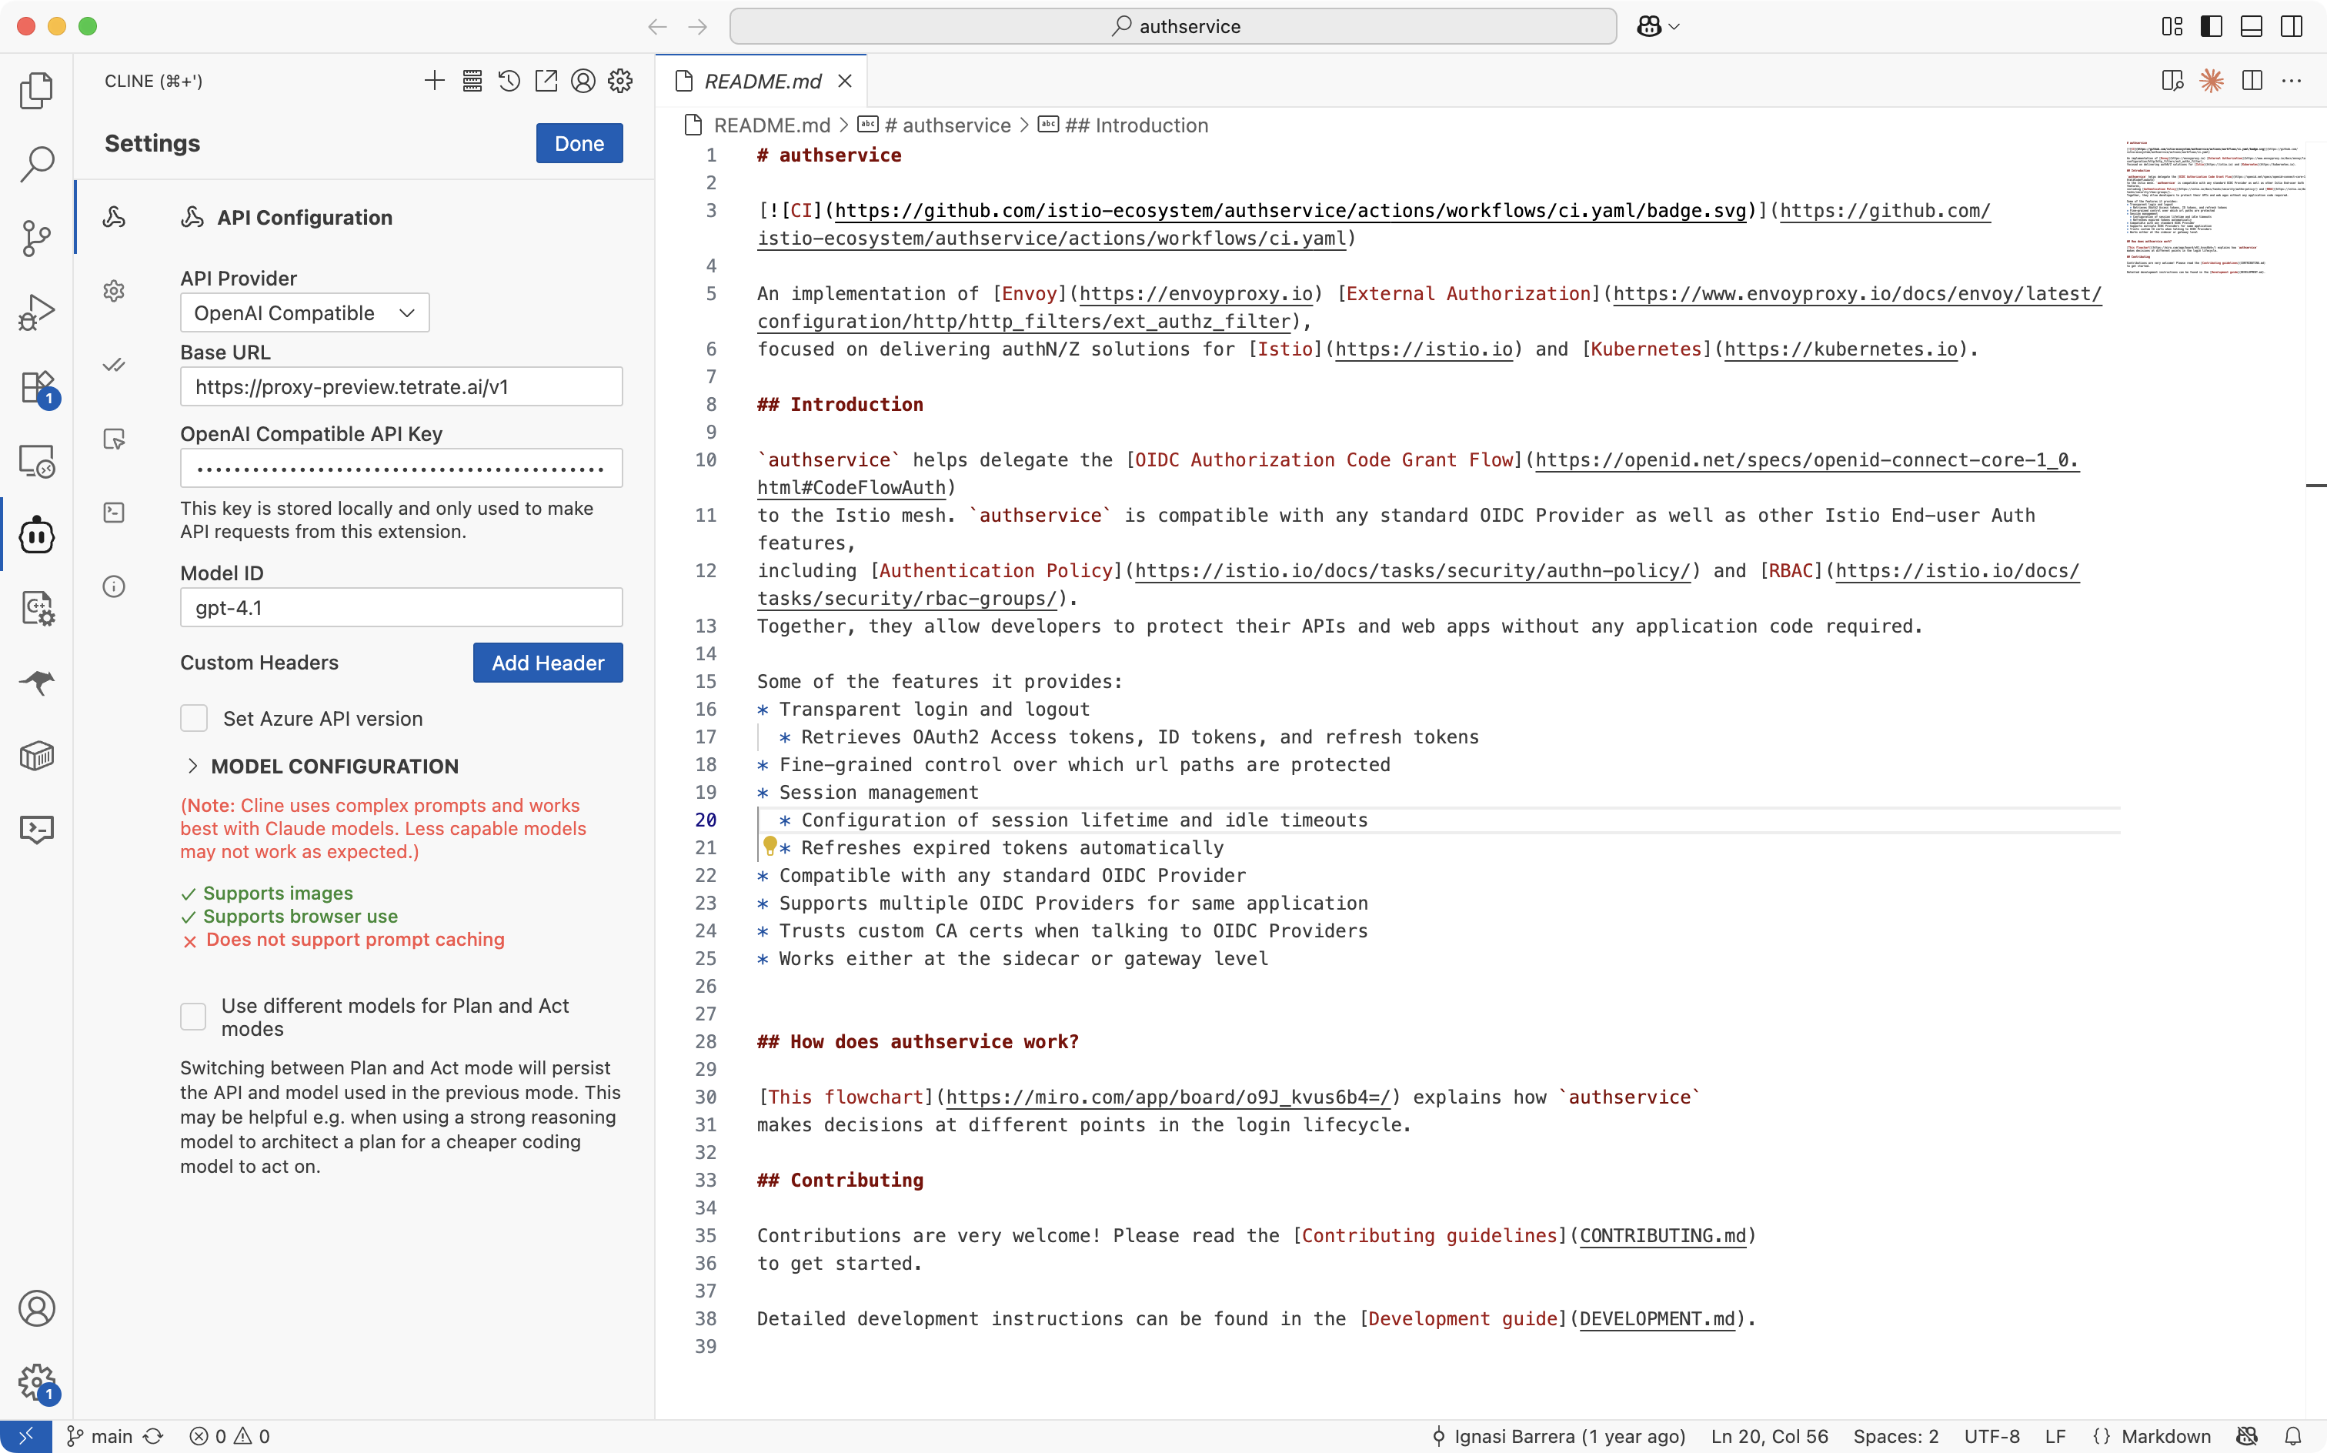Toggle the primary sidebar visibility

2211,26
